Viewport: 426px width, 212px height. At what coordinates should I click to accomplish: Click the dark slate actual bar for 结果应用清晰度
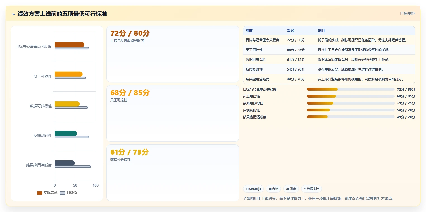coord(65,163)
